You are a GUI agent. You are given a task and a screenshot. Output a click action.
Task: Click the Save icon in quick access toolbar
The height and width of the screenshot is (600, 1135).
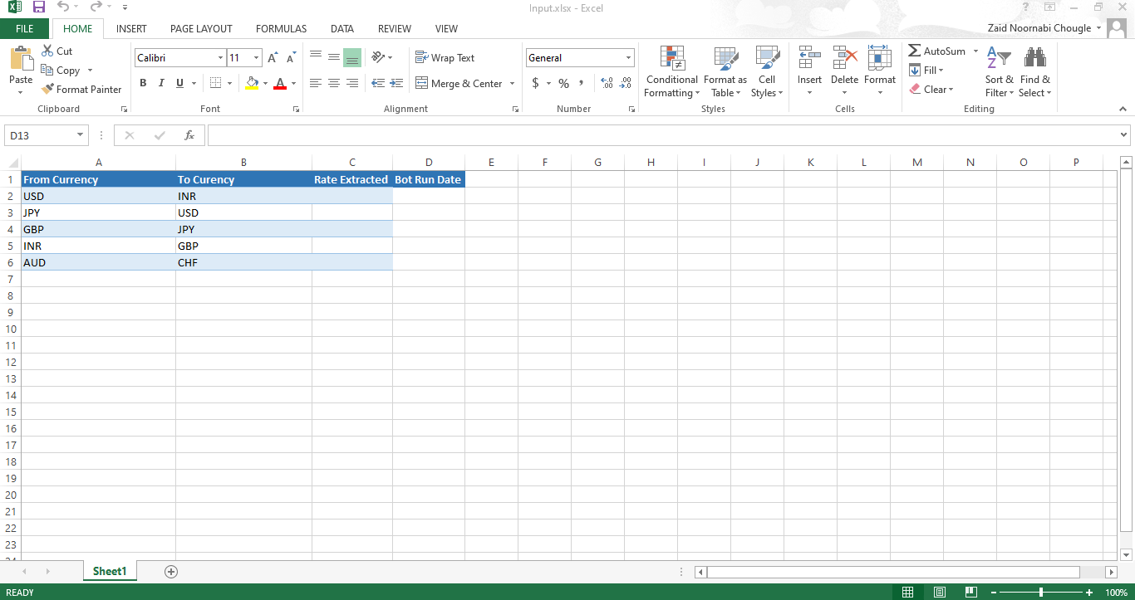click(39, 7)
